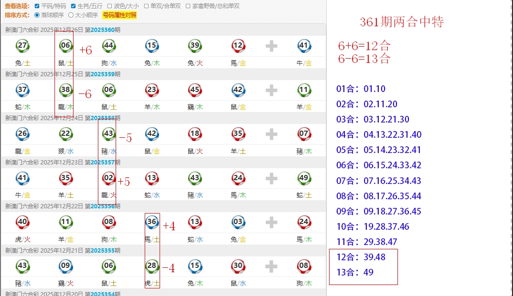This screenshot has height=296, width=513.
Task: Click red ball 30 in draw 2025355
Action: (238, 266)
